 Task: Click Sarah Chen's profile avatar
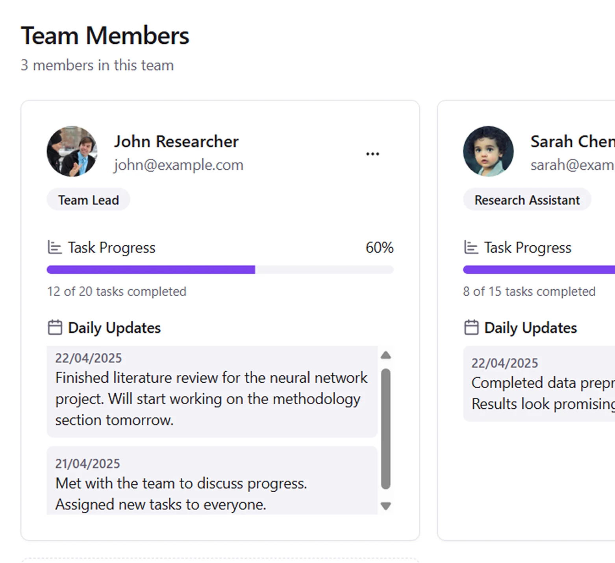488,151
